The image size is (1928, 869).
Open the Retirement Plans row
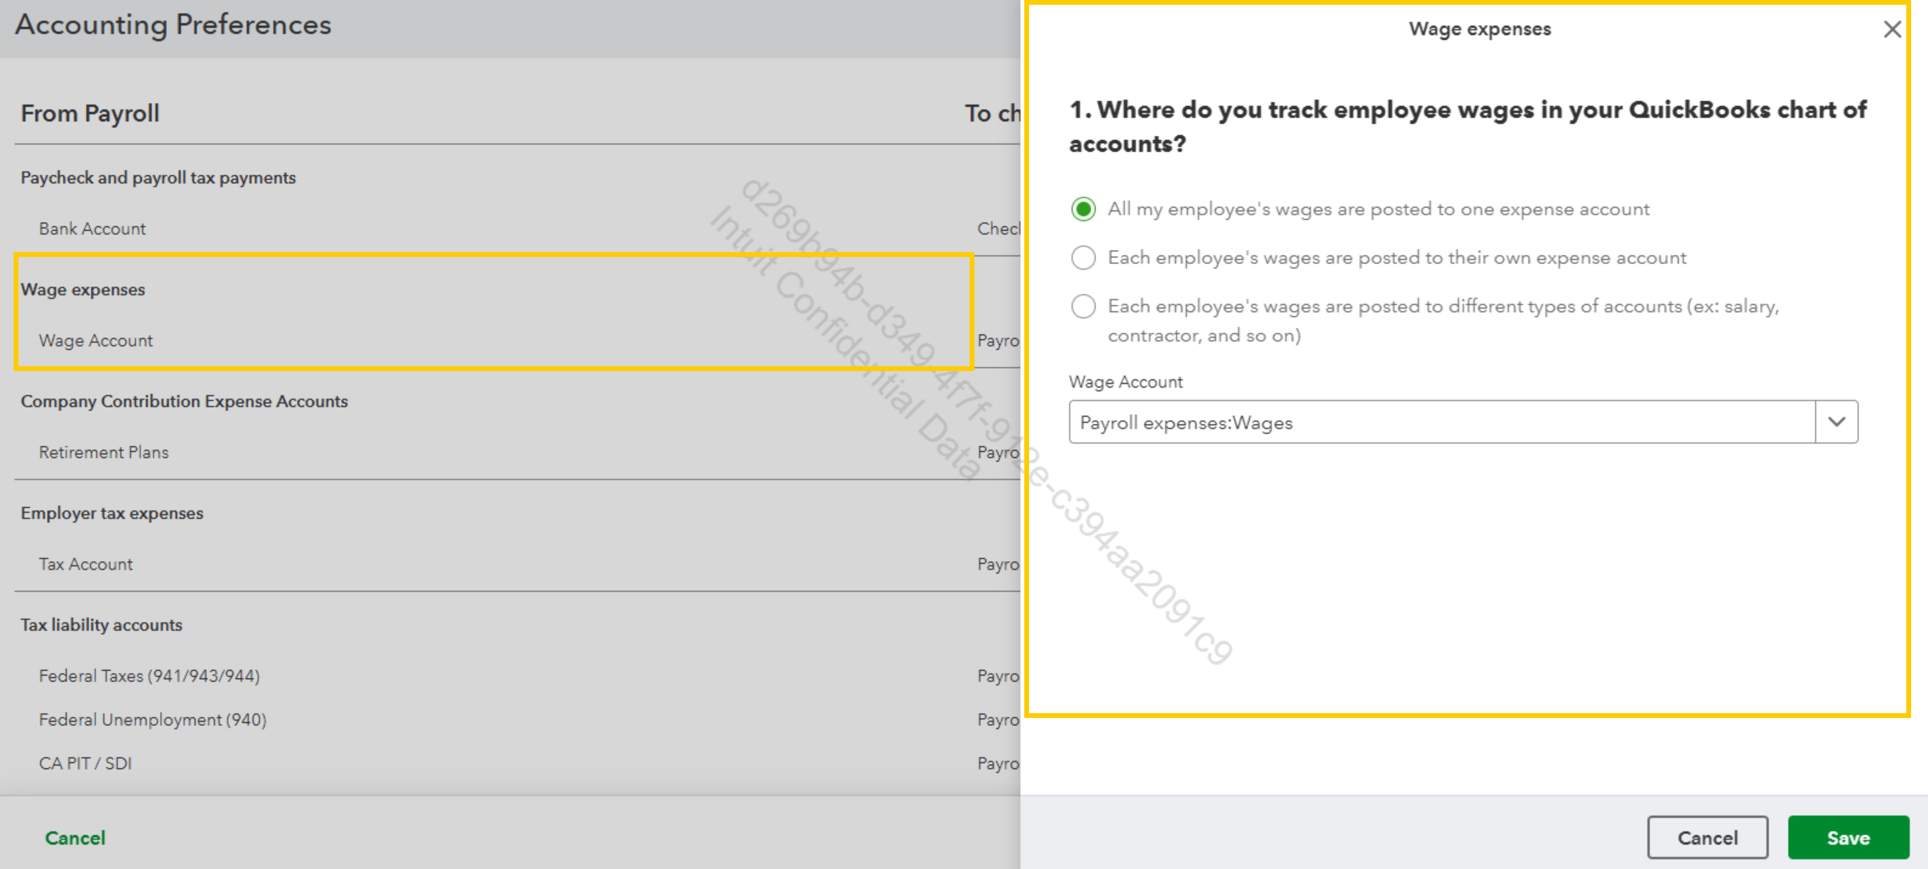tap(103, 452)
